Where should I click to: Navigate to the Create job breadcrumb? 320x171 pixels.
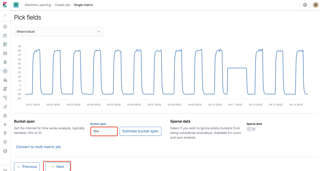pyautogui.click(x=62, y=5)
